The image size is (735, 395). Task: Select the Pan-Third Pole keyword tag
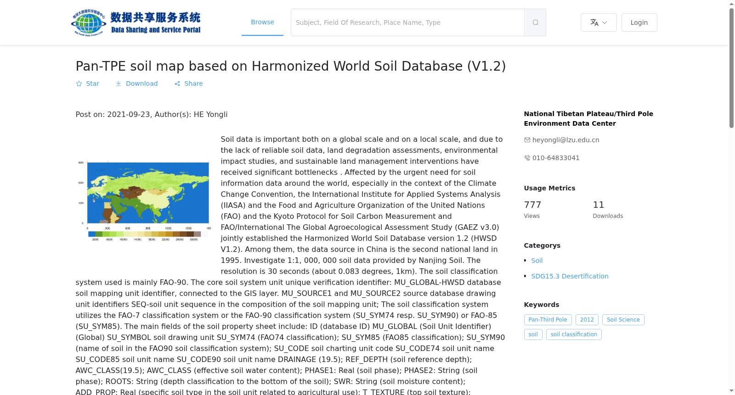pos(548,320)
